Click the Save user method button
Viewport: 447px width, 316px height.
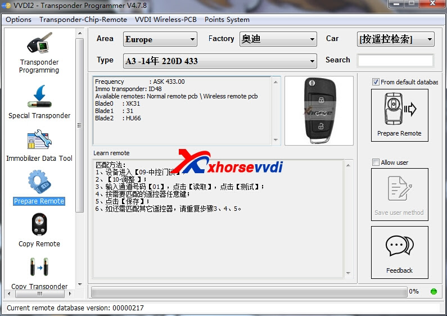pos(399,195)
